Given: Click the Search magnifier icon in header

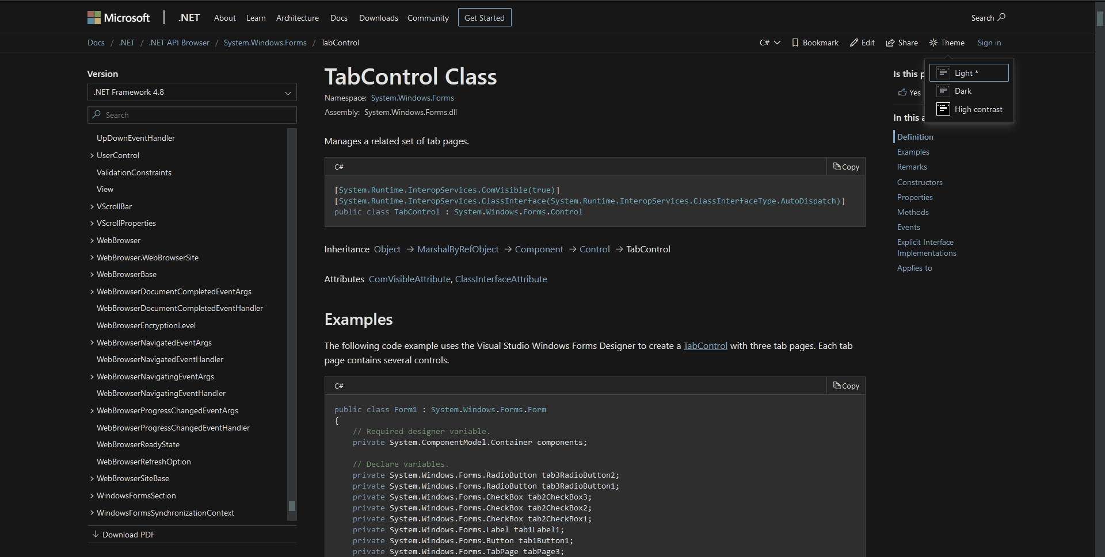Looking at the screenshot, I should click(x=1001, y=17).
